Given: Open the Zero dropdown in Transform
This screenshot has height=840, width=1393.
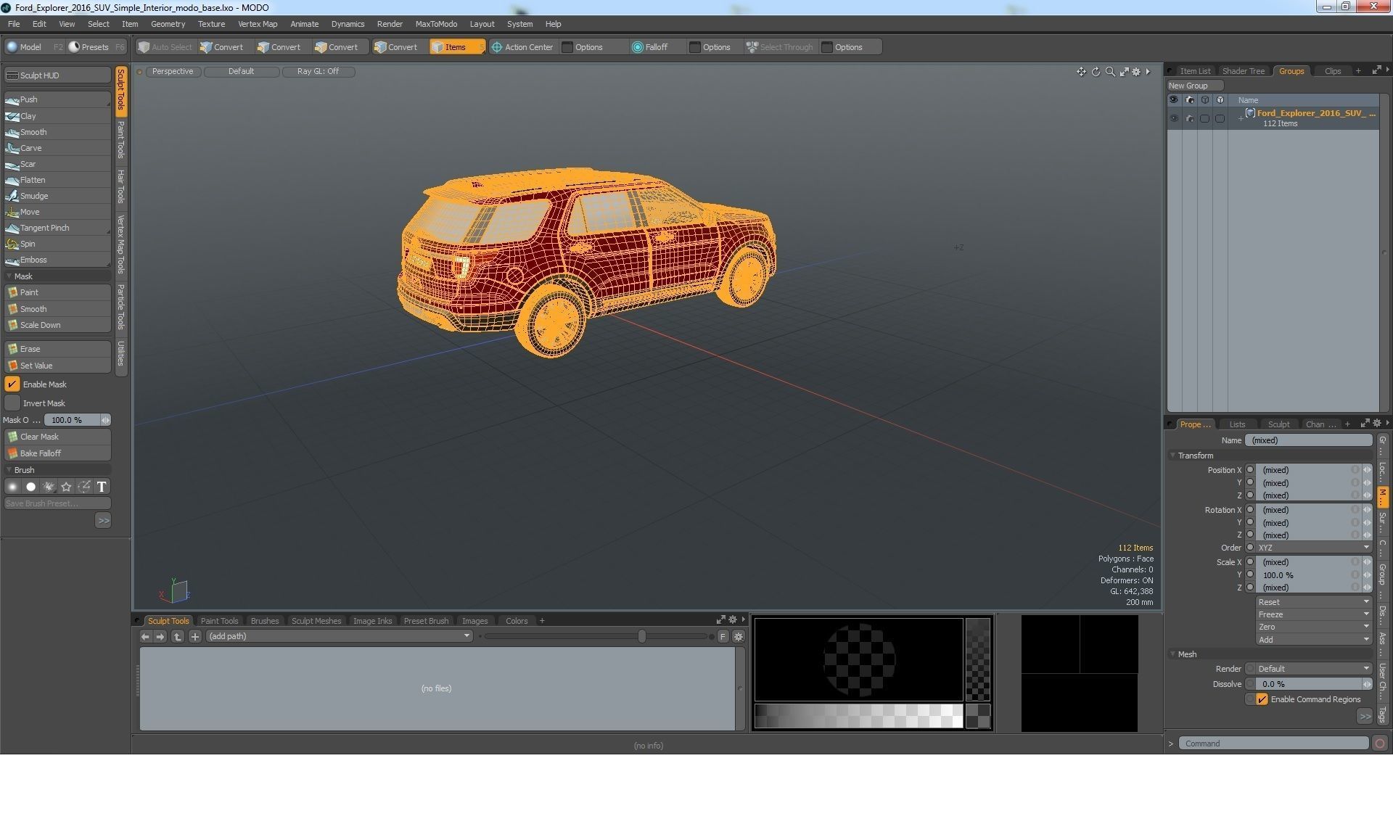Looking at the screenshot, I should [x=1313, y=627].
